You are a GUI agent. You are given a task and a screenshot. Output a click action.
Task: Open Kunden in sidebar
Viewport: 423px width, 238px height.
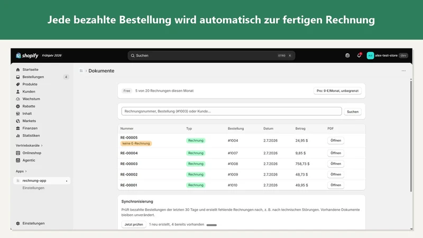pyautogui.click(x=29, y=91)
